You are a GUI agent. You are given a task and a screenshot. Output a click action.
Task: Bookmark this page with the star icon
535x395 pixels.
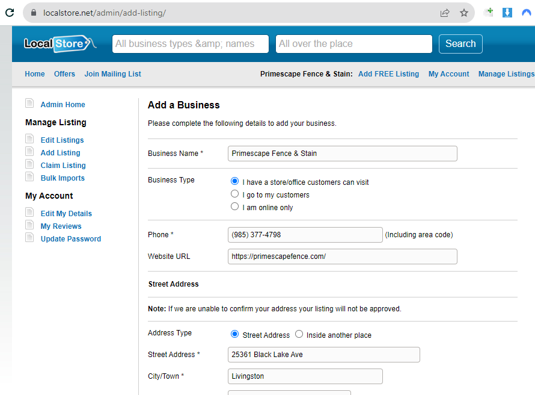coord(463,13)
